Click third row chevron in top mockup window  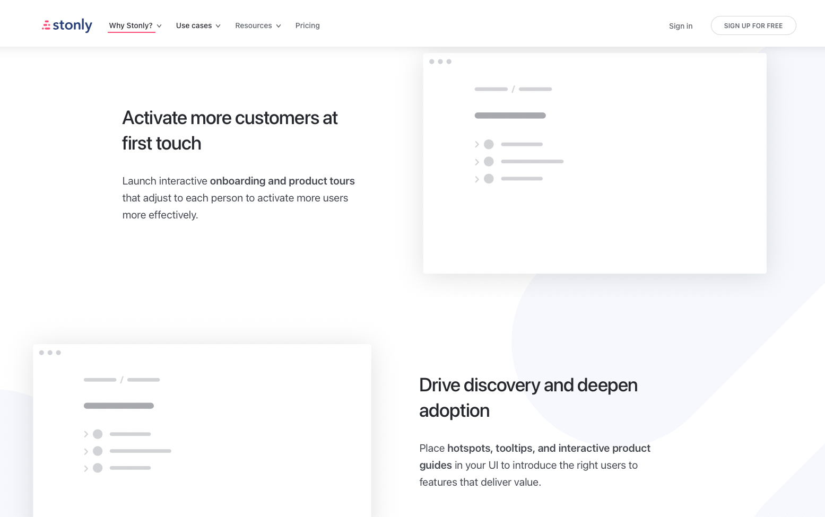point(477,179)
